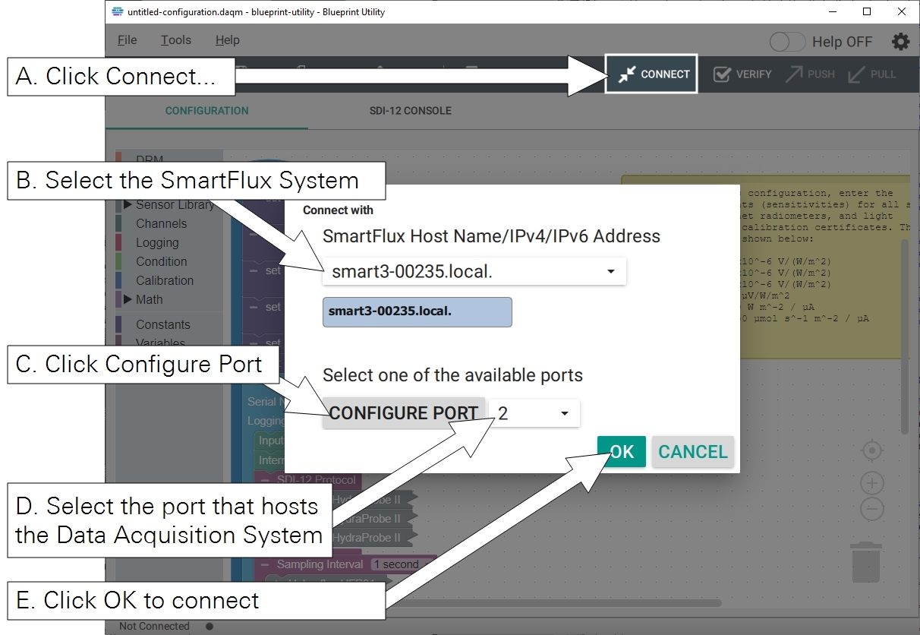Click the Not Connected status text
Viewport: 920px width, 635px height.
pyautogui.click(x=154, y=626)
